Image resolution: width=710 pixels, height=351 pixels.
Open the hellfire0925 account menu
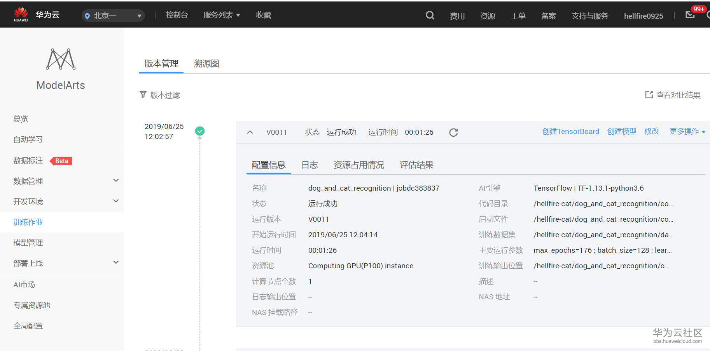point(644,16)
